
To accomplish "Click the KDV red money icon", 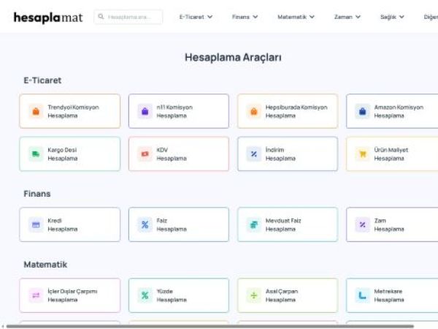I will [x=145, y=154].
